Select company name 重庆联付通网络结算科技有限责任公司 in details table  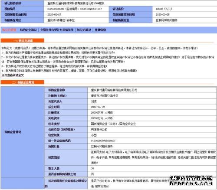coord(114,90)
